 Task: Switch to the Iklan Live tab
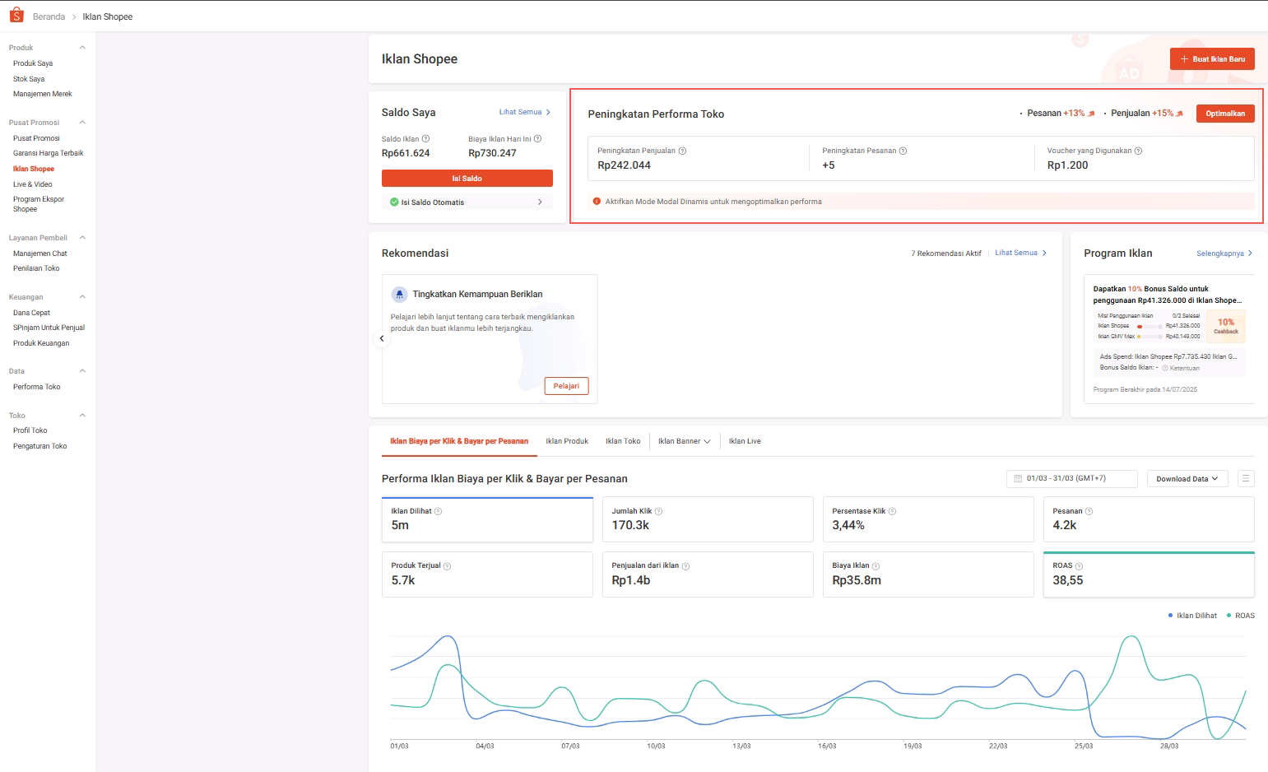pyautogui.click(x=745, y=441)
